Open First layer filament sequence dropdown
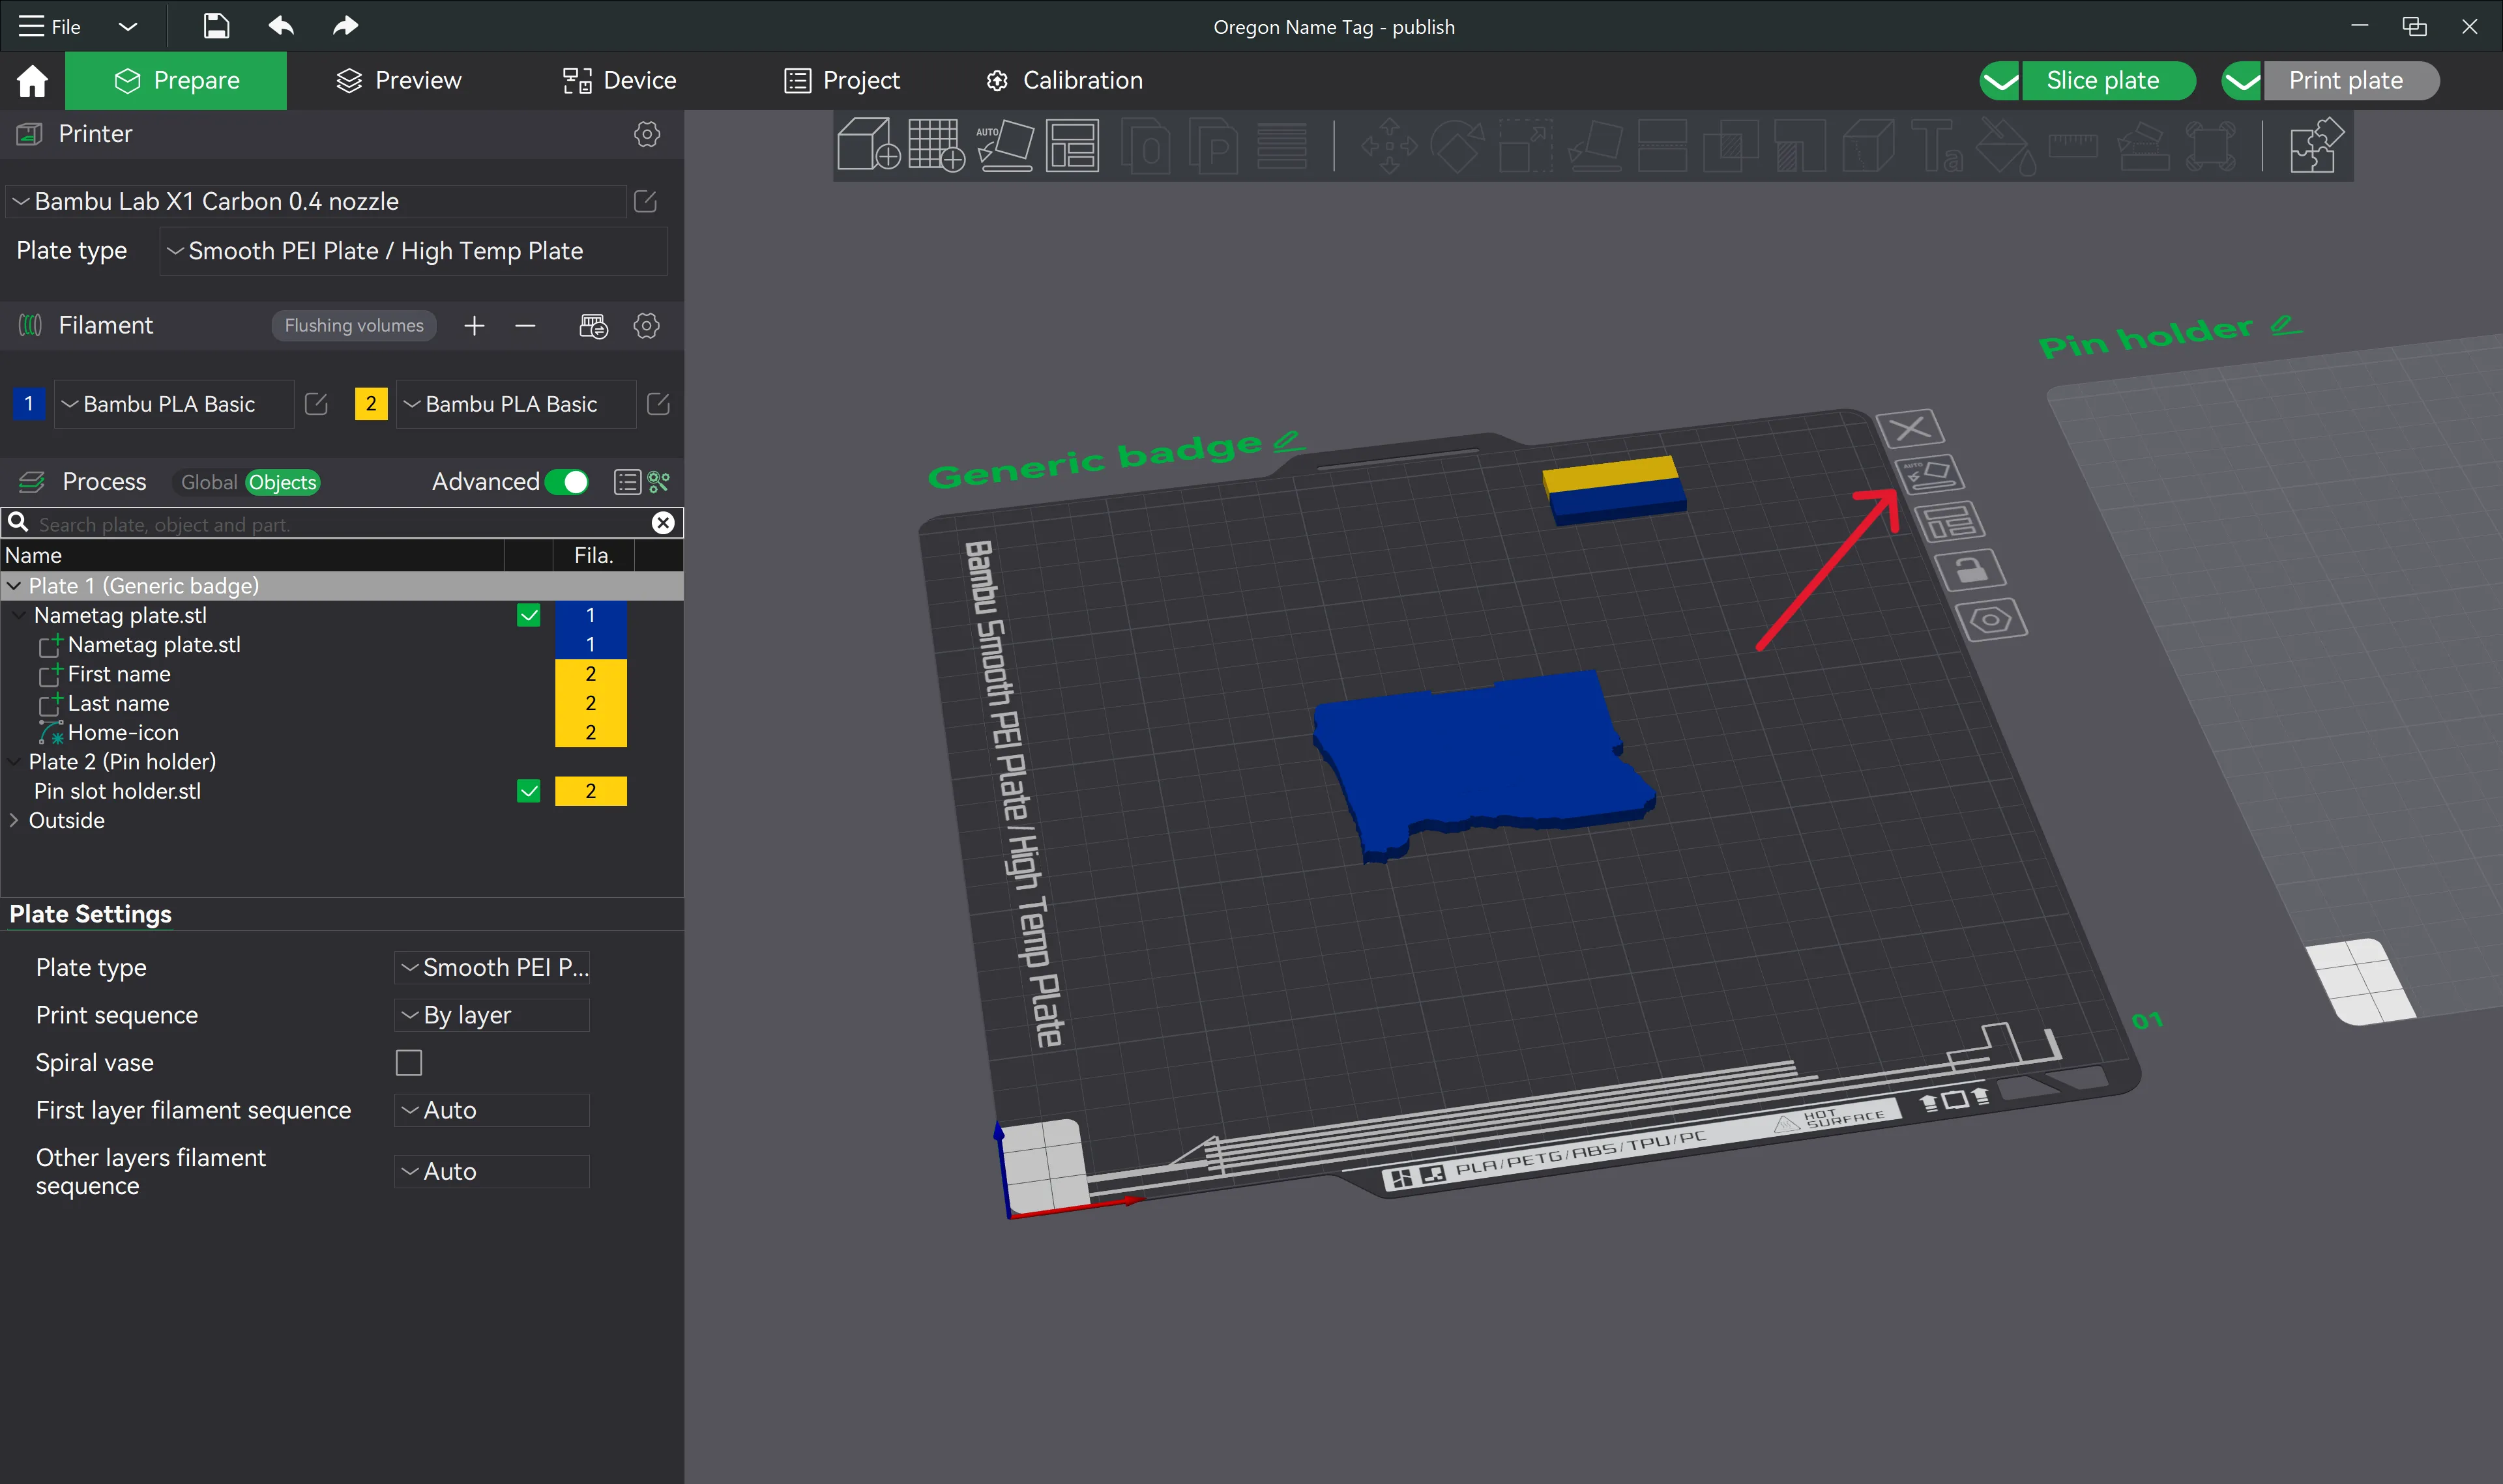The width and height of the screenshot is (2503, 1484). click(492, 1110)
